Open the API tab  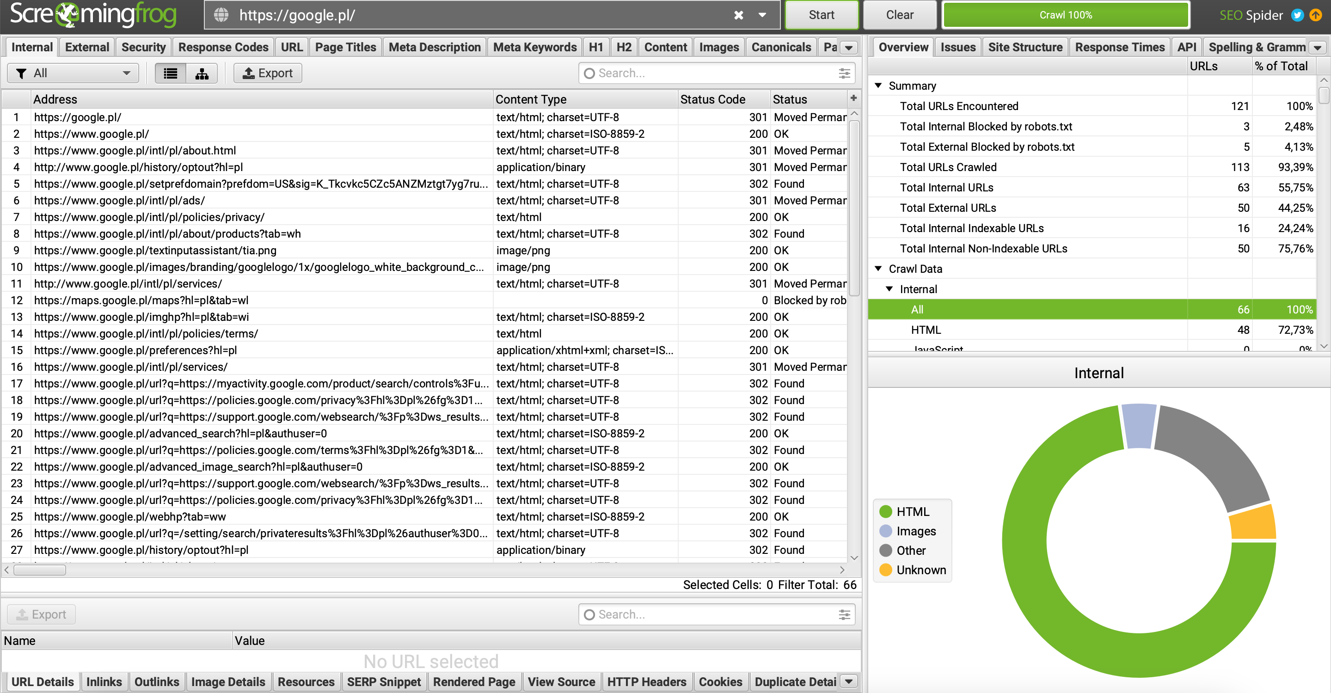[1186, 47]
